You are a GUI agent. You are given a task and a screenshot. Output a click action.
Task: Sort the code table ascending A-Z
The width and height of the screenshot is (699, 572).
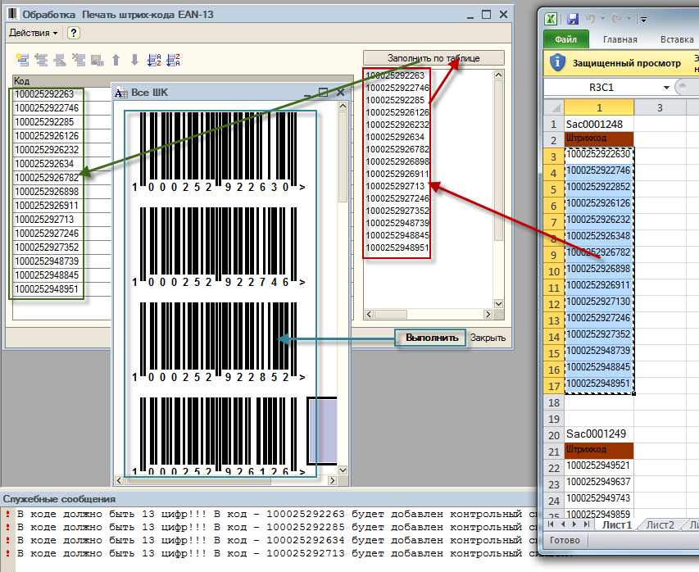click(154, 60)
